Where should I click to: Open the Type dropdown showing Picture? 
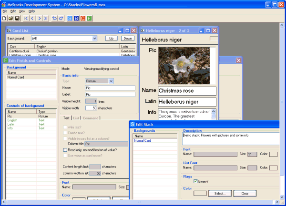click(111, 81)
